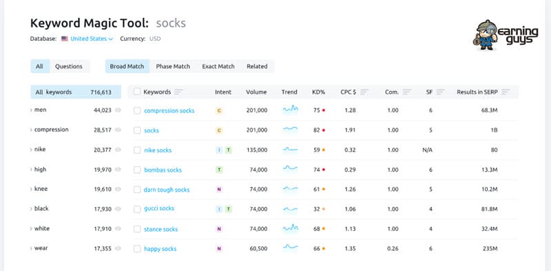Viewport: 551px width, 271px height.
Task: Switch to the Exact Match tab
Action: 218,66
